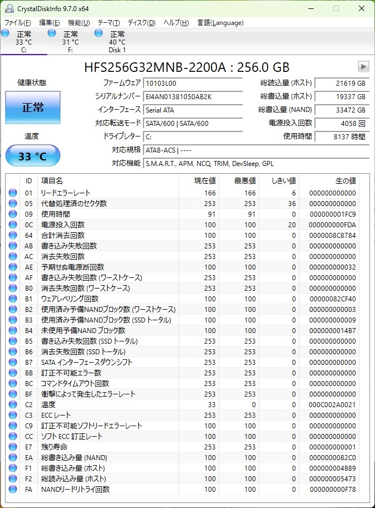Click the supported features field with S.M.A.R.T.

click(256, 164)
